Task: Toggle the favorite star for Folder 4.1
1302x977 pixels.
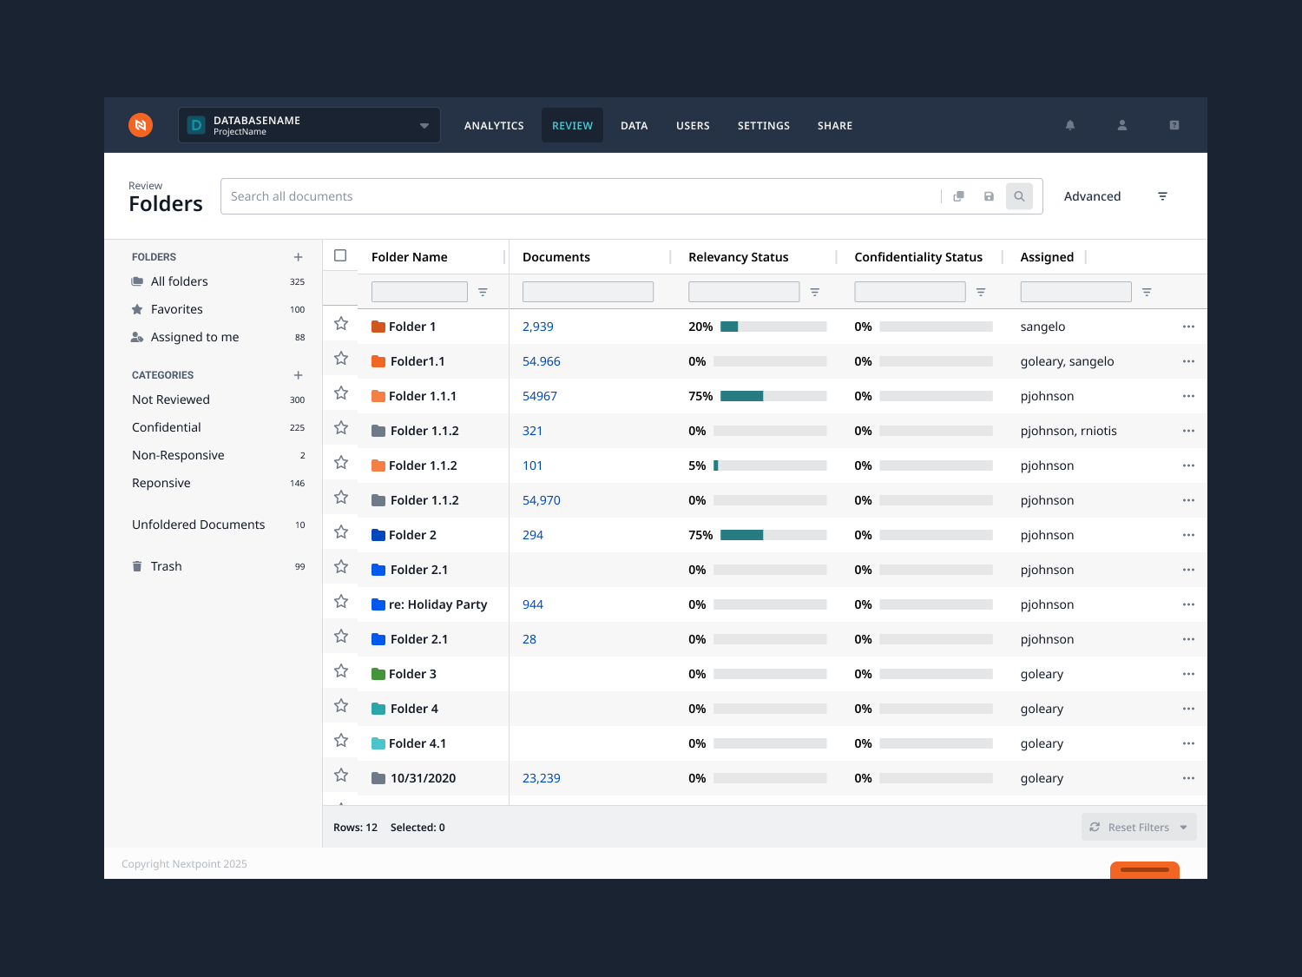Action: point(341,741)
